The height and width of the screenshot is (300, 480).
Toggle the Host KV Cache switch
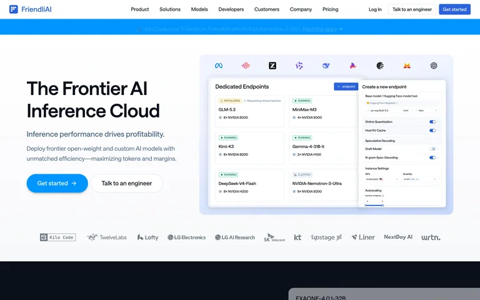432,131
